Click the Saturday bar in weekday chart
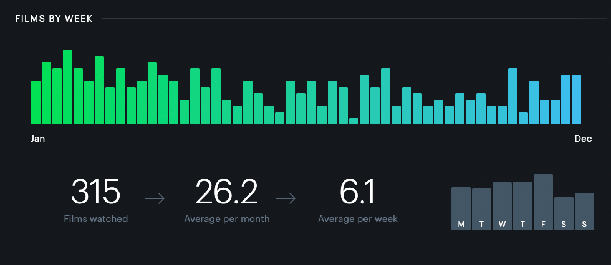 tap(564, 213)
